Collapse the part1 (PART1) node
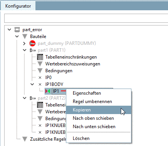Image resolution: width=168 pixels, height=146 pixels. point(25,50)
